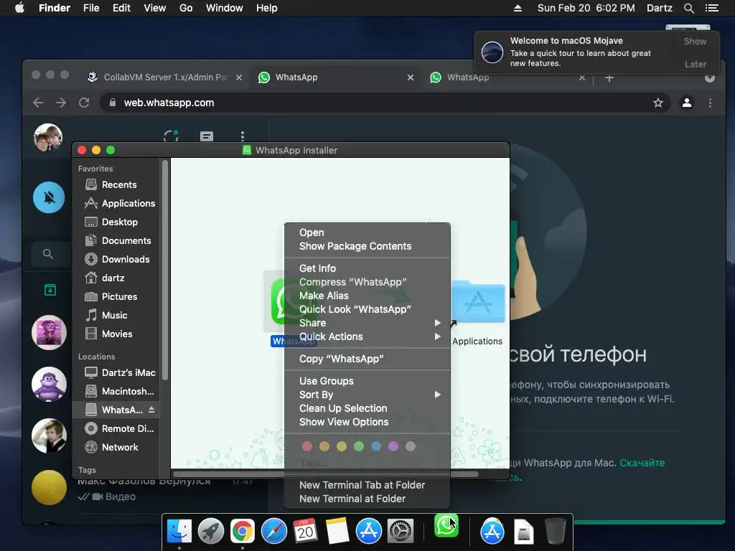This screenshot has width=735, height=551.
Task: Open WhatsApp three-dot menu icon
Action: (x=243, y=136)
